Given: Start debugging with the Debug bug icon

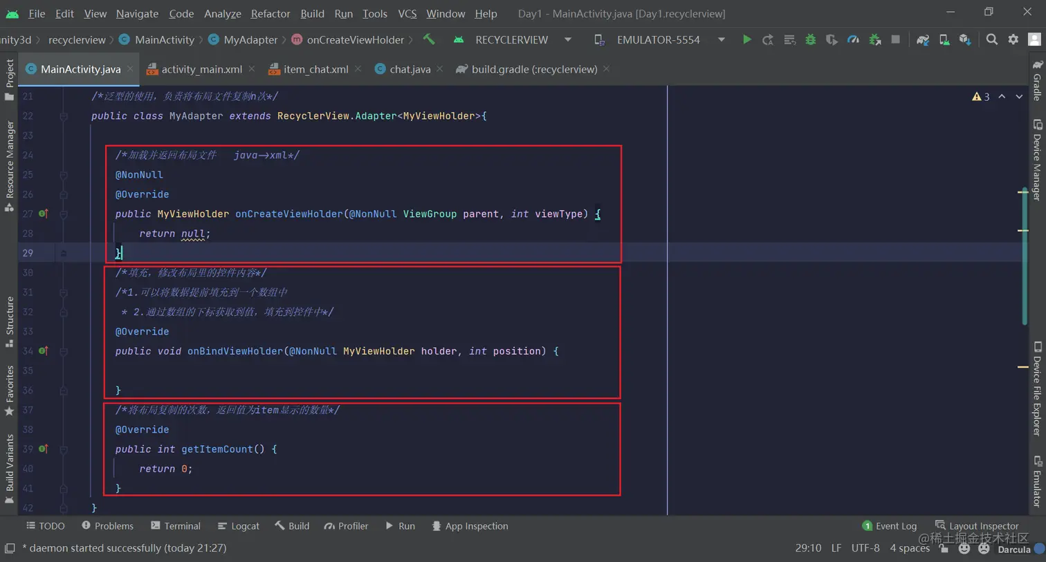Looking at the screenshot, I should [810, 40].
